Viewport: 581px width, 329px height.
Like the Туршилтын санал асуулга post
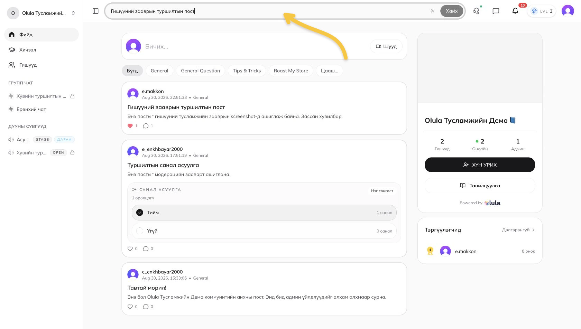tap(130, 248)
